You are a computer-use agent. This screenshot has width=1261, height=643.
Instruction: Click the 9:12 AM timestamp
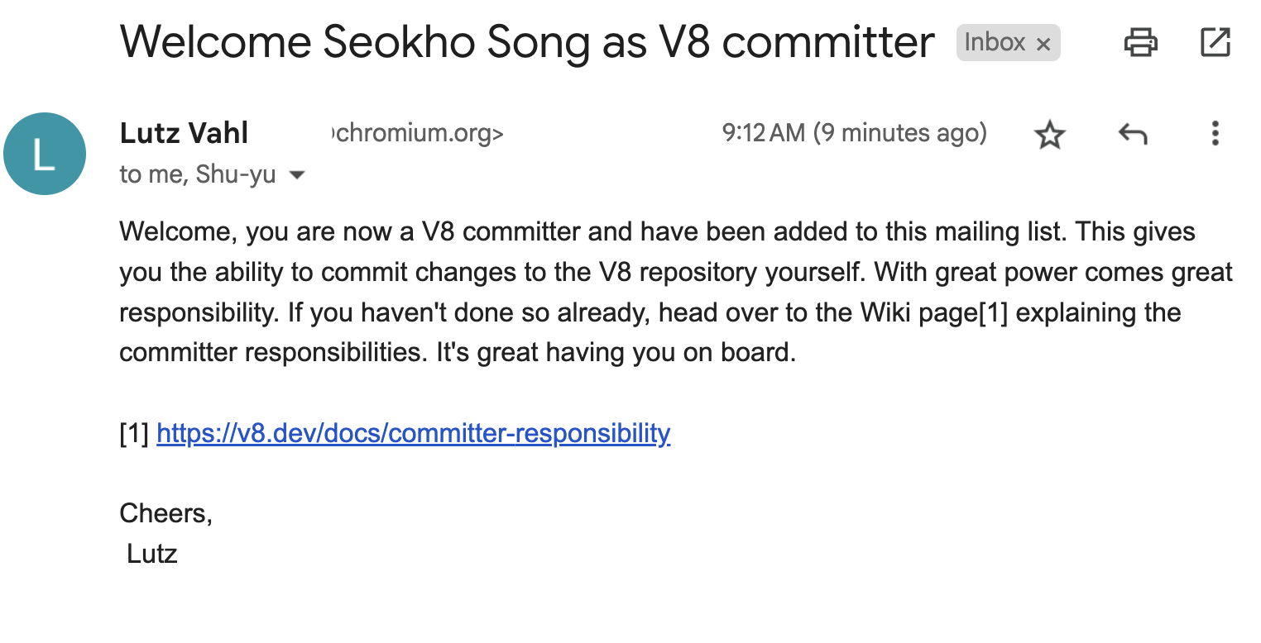coord(855,132)
